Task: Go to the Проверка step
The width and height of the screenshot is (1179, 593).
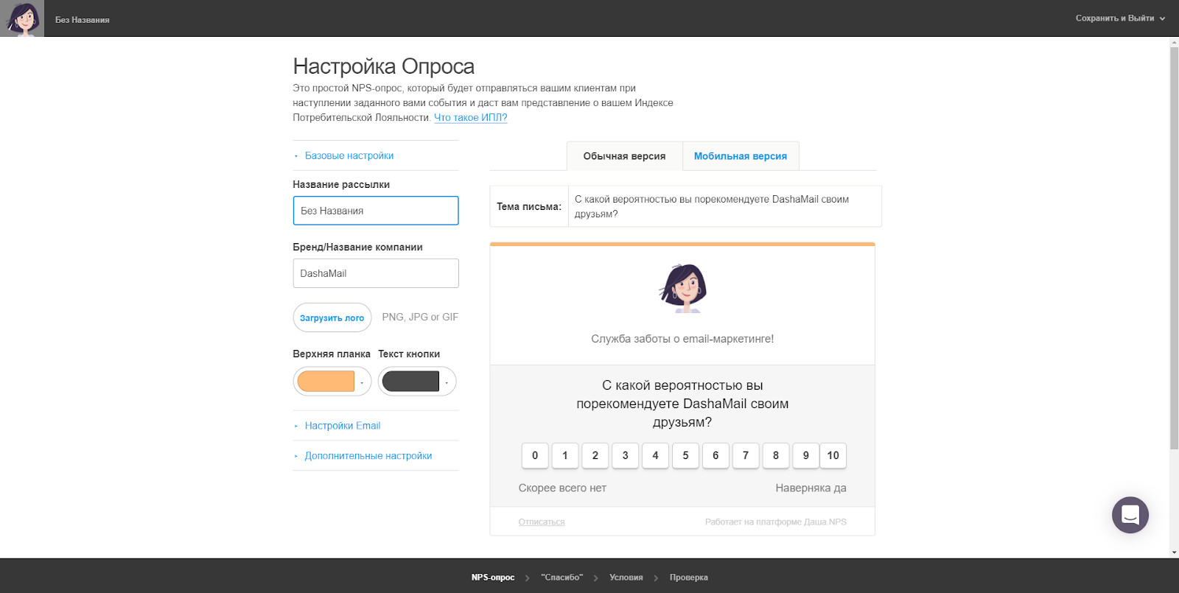Action: [x=689, y=578]
